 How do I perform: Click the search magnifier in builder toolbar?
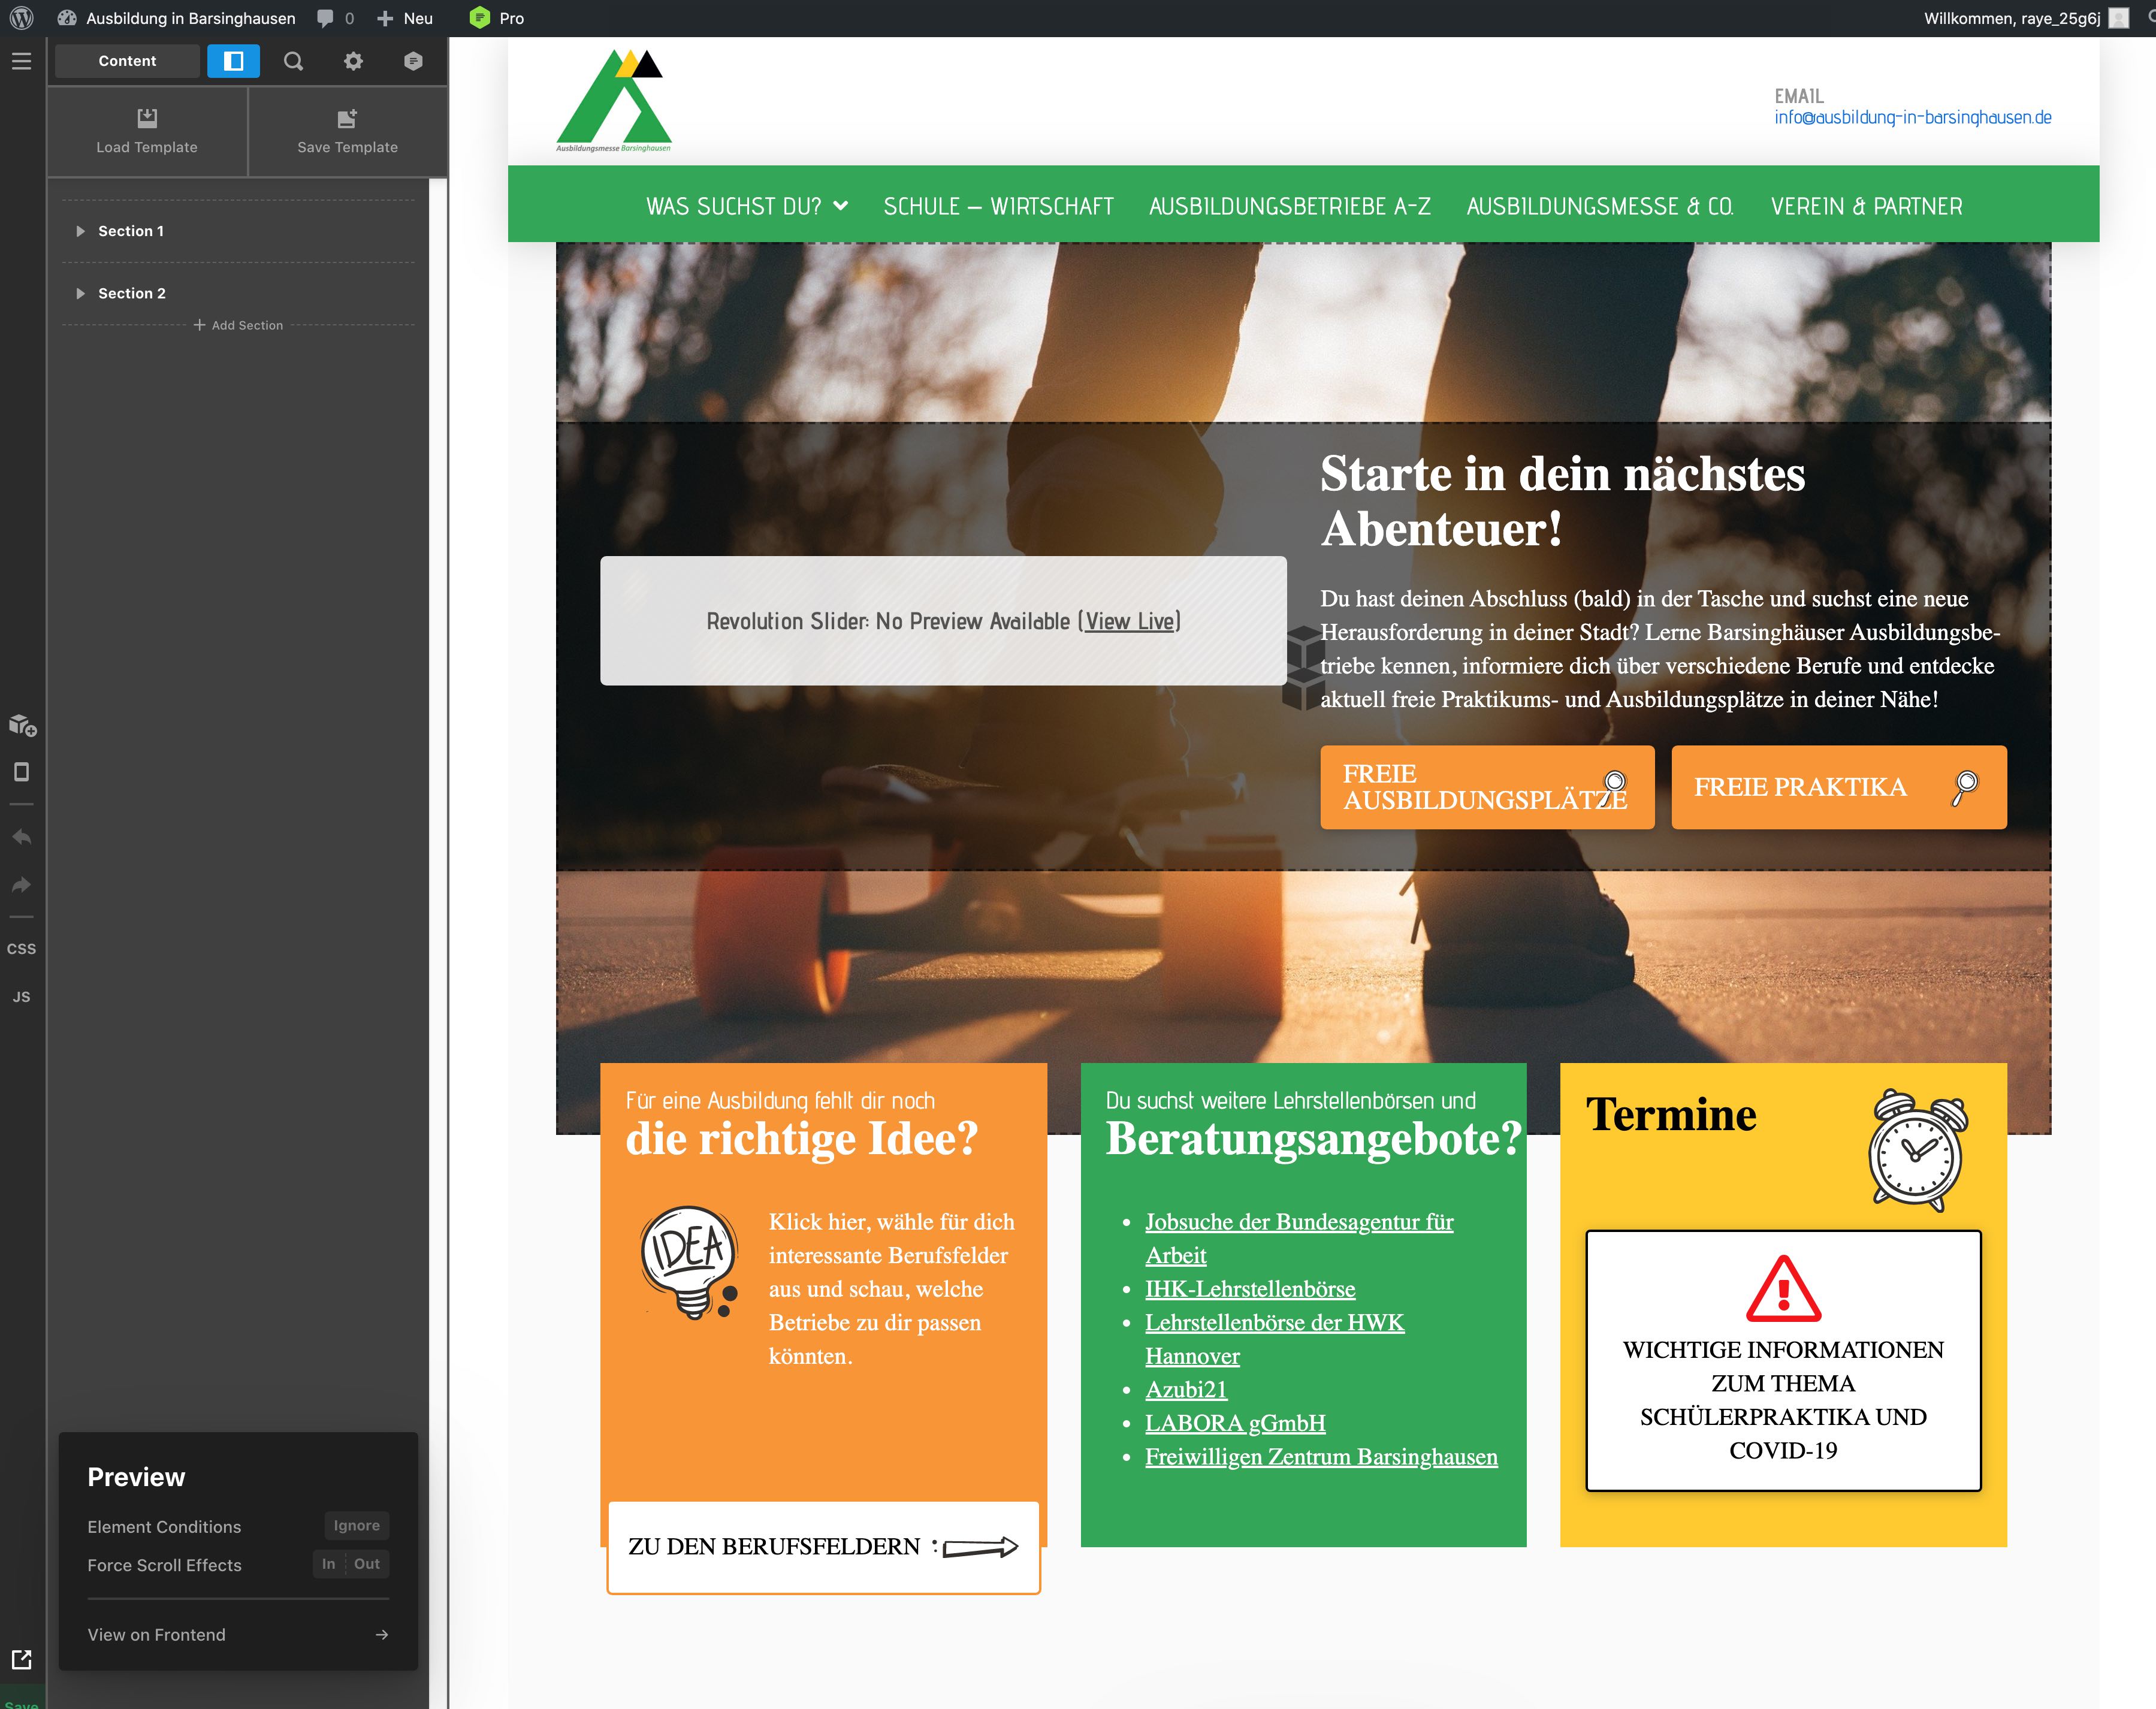tap(293, 61)
